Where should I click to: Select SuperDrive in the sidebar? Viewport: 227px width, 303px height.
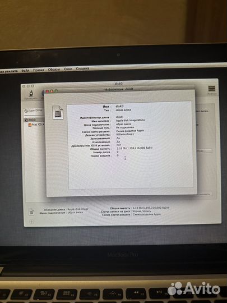coord(34,111)
